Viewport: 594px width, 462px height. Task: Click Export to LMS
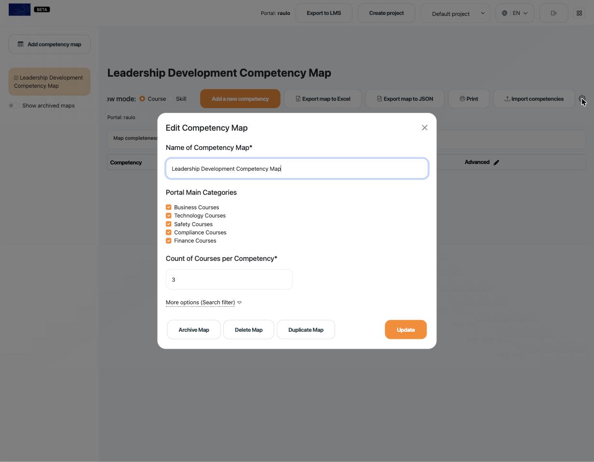click(324, 13)
